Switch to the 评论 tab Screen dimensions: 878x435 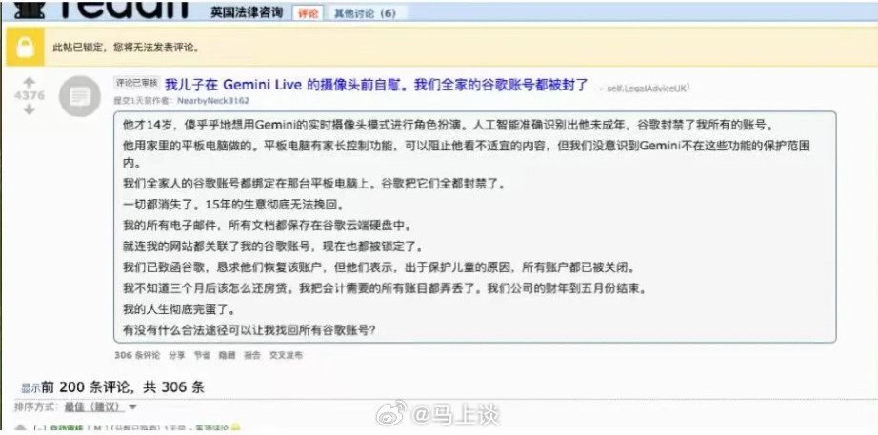point(308,13)
